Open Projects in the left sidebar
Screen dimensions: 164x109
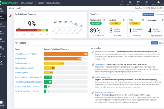tap(2, 10)
